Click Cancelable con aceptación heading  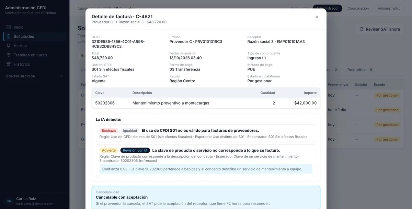pyautogui.click(x=122, y=197)
